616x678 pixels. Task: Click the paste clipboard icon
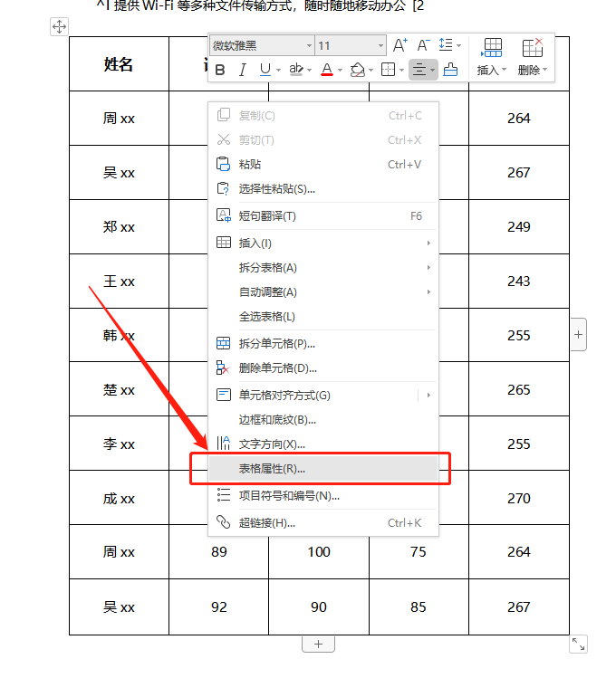point(223,164)
